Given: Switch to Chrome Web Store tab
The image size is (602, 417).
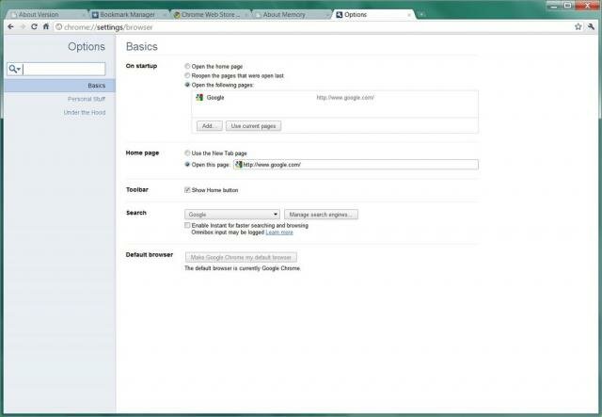Looking at the screenshot, I should (209, 15).
